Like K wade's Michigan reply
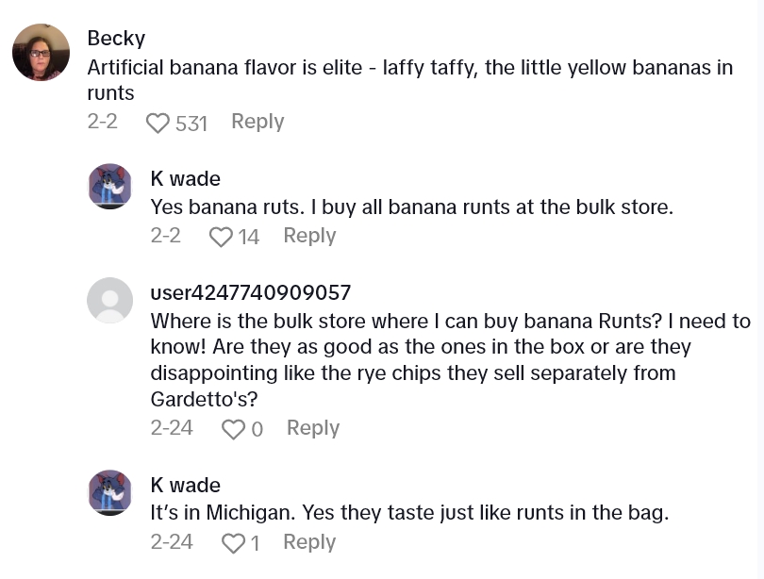This screenshot has height=579, width=764. point(231,543)
